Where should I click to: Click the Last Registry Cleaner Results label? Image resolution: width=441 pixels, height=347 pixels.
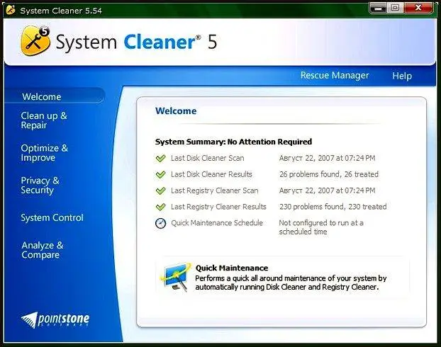[x=218, y=207]
